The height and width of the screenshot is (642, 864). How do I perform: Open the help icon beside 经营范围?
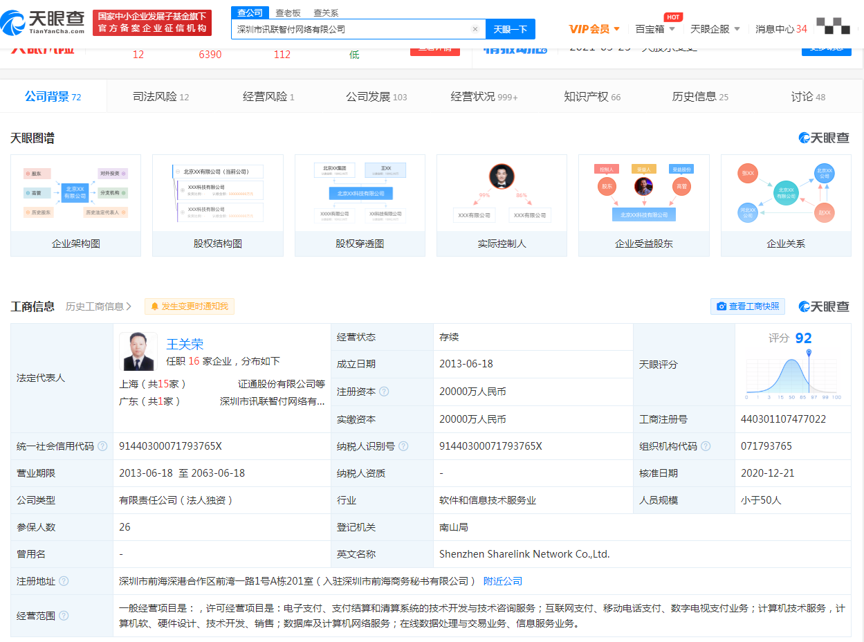(x=64, y=616)
